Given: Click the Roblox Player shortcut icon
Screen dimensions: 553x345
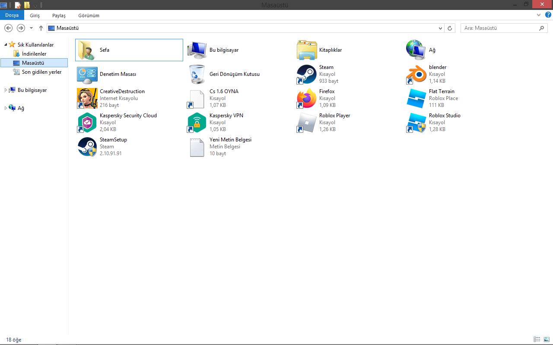Looking at the screenshot, I should coord(306,122).
